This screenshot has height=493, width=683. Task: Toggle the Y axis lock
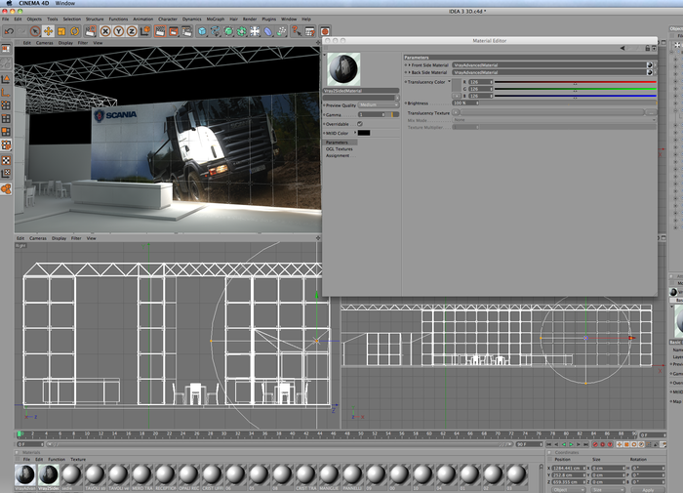coord(118,31)
